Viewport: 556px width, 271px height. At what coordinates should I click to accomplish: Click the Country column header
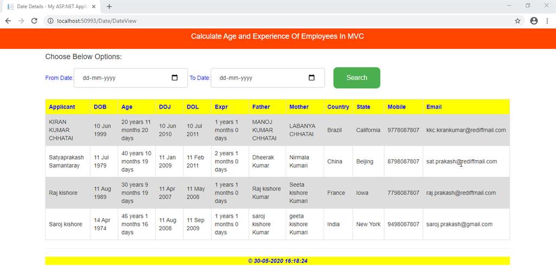338,107
